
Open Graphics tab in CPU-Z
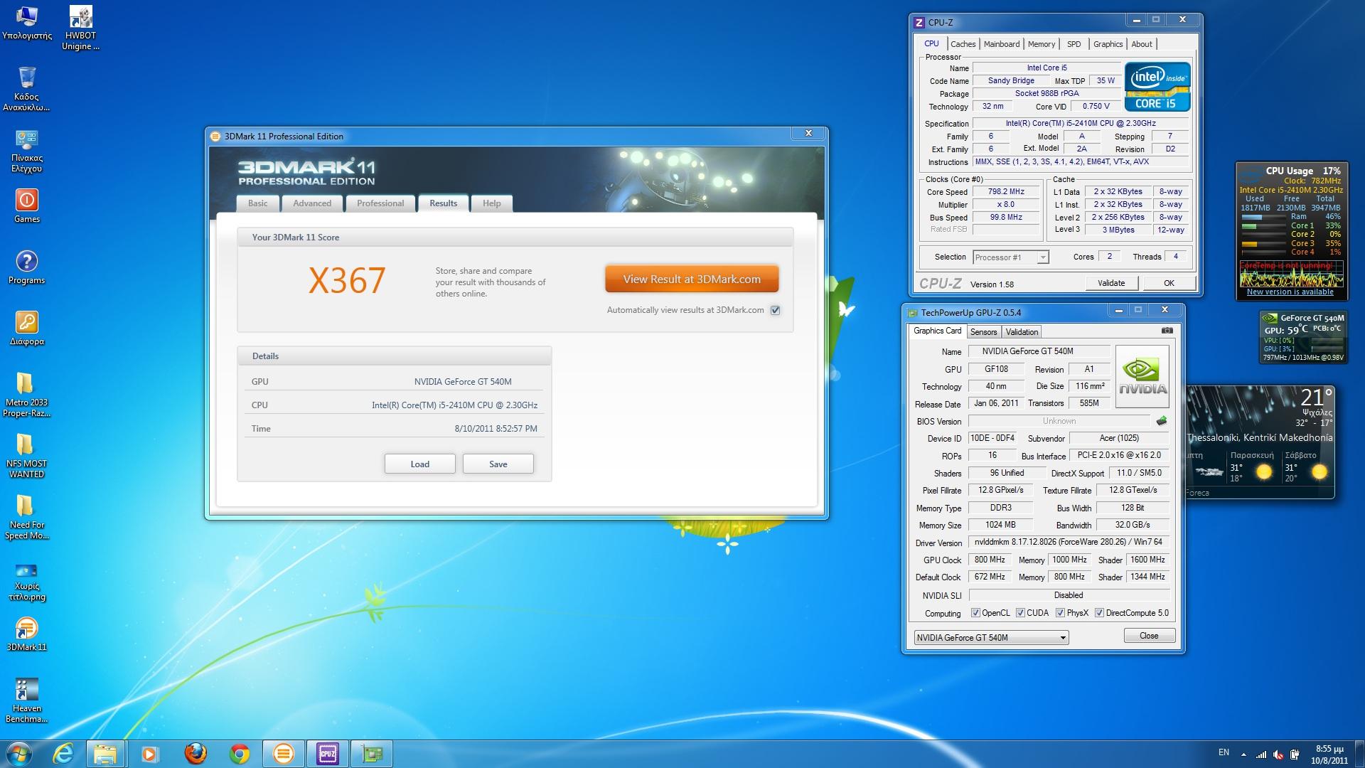click(1108, 44)
